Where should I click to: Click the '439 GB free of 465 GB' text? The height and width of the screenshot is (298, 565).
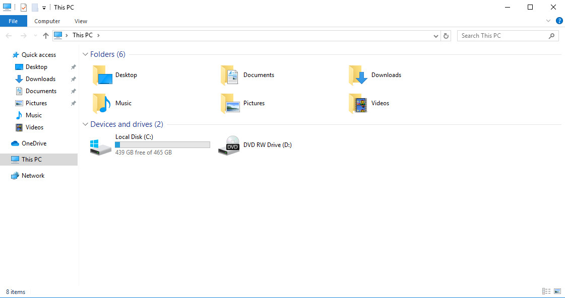point(144,153)
